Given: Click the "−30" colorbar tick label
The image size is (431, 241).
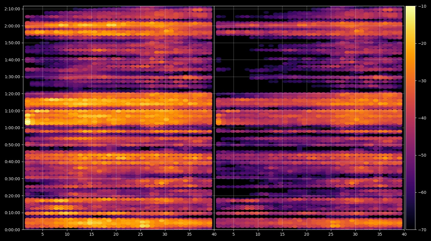Looking at the screenshot, I should click(422, 81).
